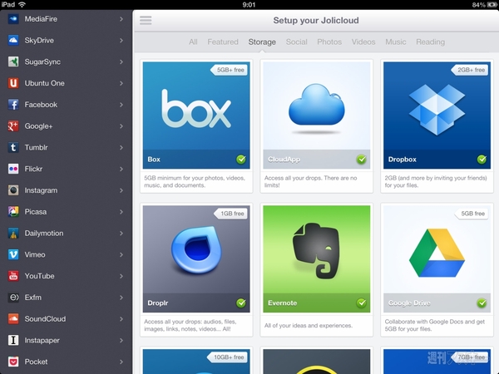Tap the Instapaper icon
Image resolution: width=499 pixels, height=374 pixels.
[x=13, y=340]
